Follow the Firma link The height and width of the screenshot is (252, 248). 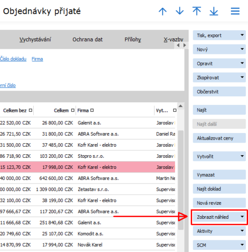pyautogui.click(x=37, y=59)
